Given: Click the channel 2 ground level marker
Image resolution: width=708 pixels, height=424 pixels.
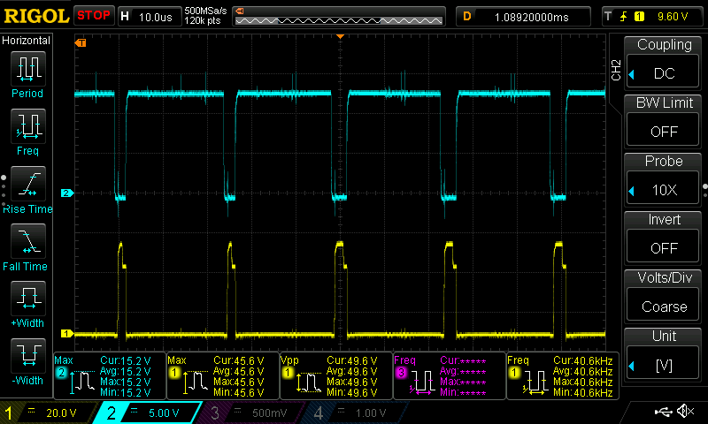Looking at the screenshot, I should (67, 193).
